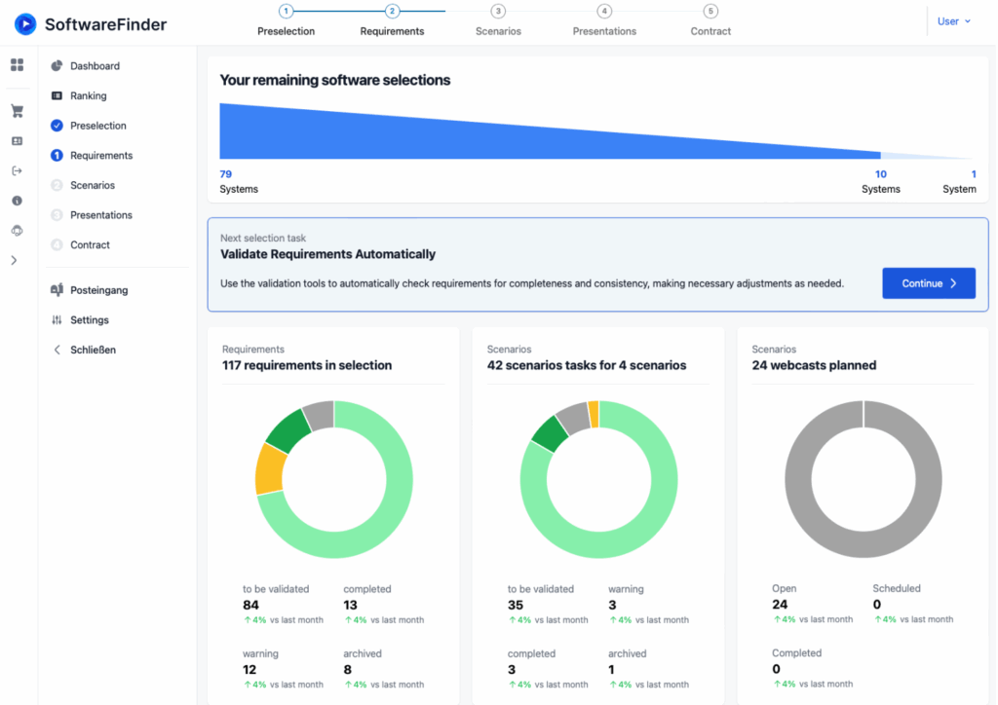
Task: Click the blue Continue button
Action: [x=928, y=283]
